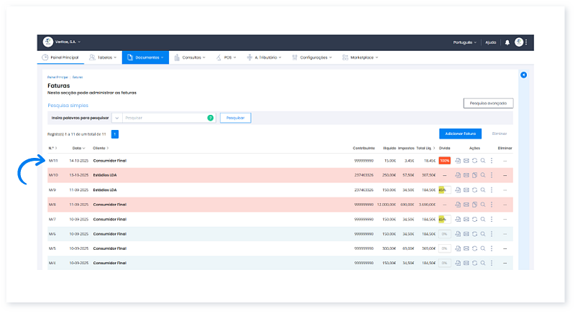This screenshot has width=575, height=313.
Task: Open the three-dot actions menu for invoice M/11
Action: coord(492,161)
